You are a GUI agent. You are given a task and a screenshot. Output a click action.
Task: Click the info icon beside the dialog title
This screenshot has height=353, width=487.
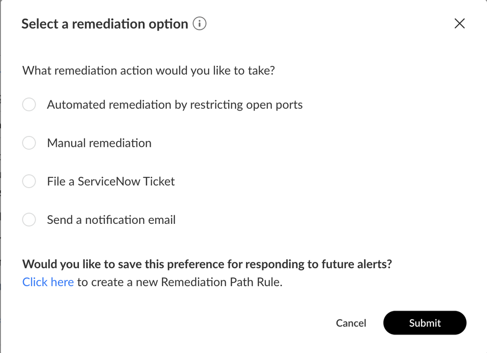click(x=199, y=23)
